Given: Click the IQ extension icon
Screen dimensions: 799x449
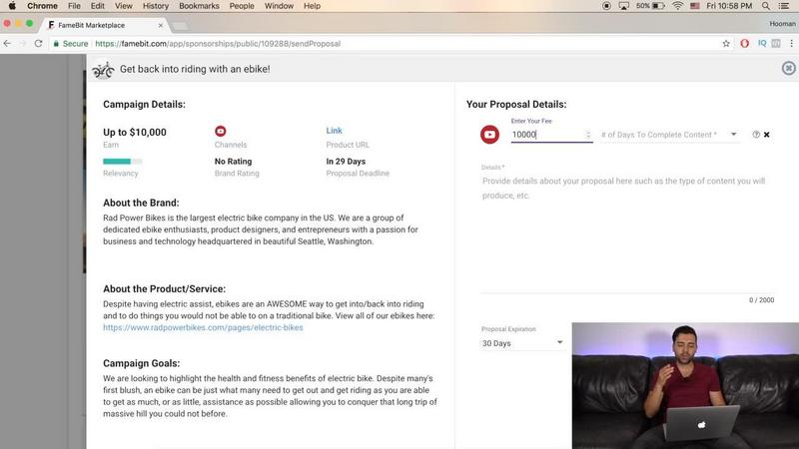Looking at the screenshot, I should point(762,44).
